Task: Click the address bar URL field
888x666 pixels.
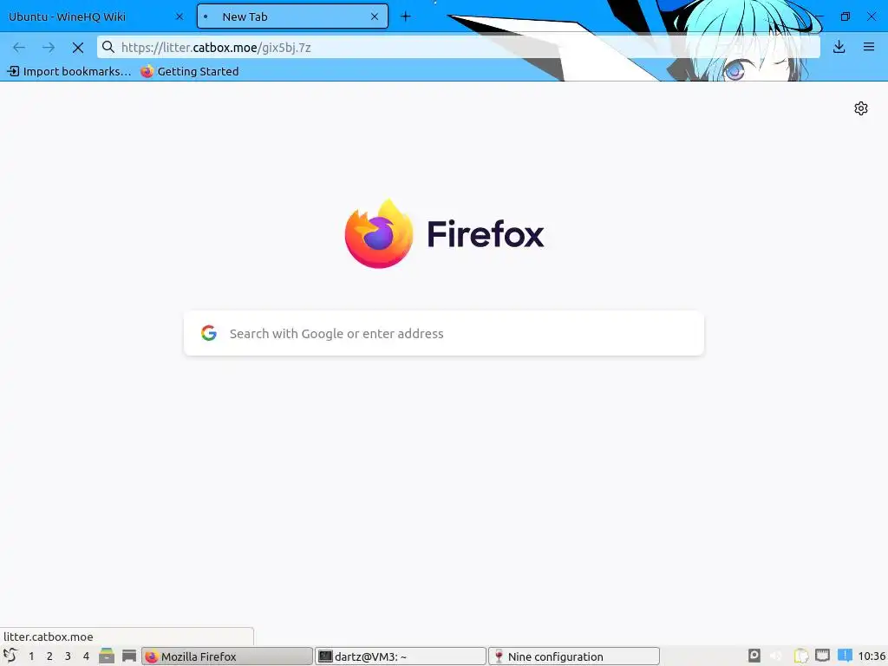Action: pos(459,48)
